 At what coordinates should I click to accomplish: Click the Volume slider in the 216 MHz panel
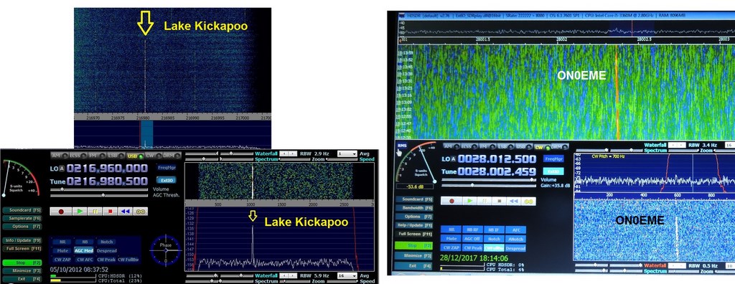[x=99, y=189]
